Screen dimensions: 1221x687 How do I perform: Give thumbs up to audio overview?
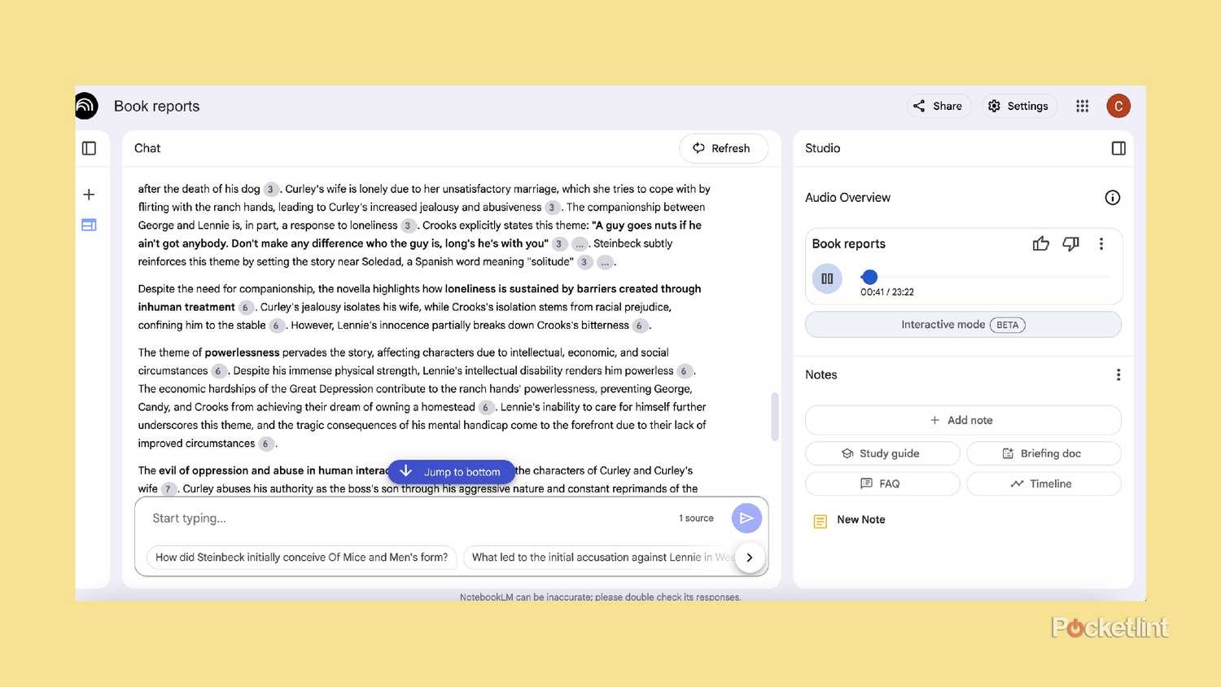[x=1041, y=243]
